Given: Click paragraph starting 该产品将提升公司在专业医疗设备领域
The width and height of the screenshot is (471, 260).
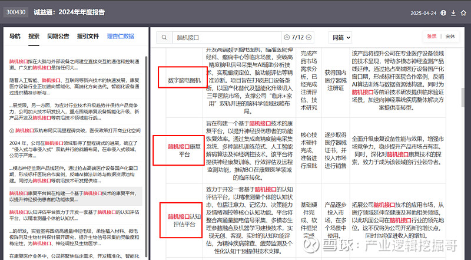Looking at the screenshot, I should coord(398,80).
